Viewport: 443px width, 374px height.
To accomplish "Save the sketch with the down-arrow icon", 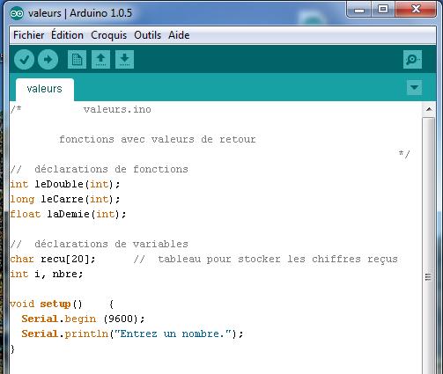I will [124, 60].
